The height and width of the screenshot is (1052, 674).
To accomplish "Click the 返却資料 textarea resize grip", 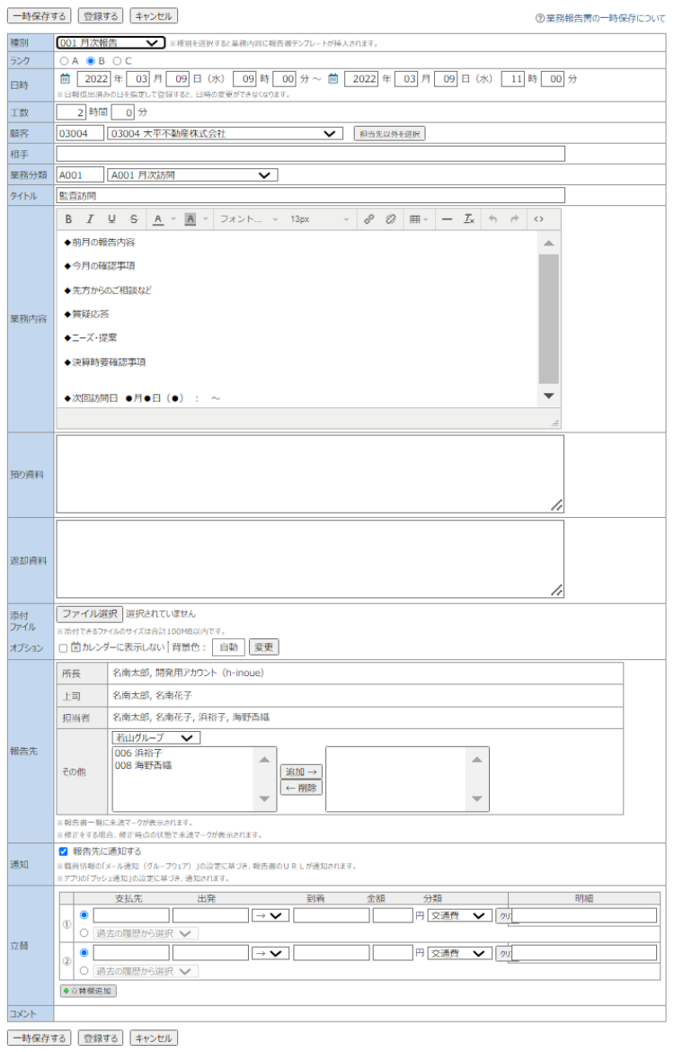I will point(556,591).
